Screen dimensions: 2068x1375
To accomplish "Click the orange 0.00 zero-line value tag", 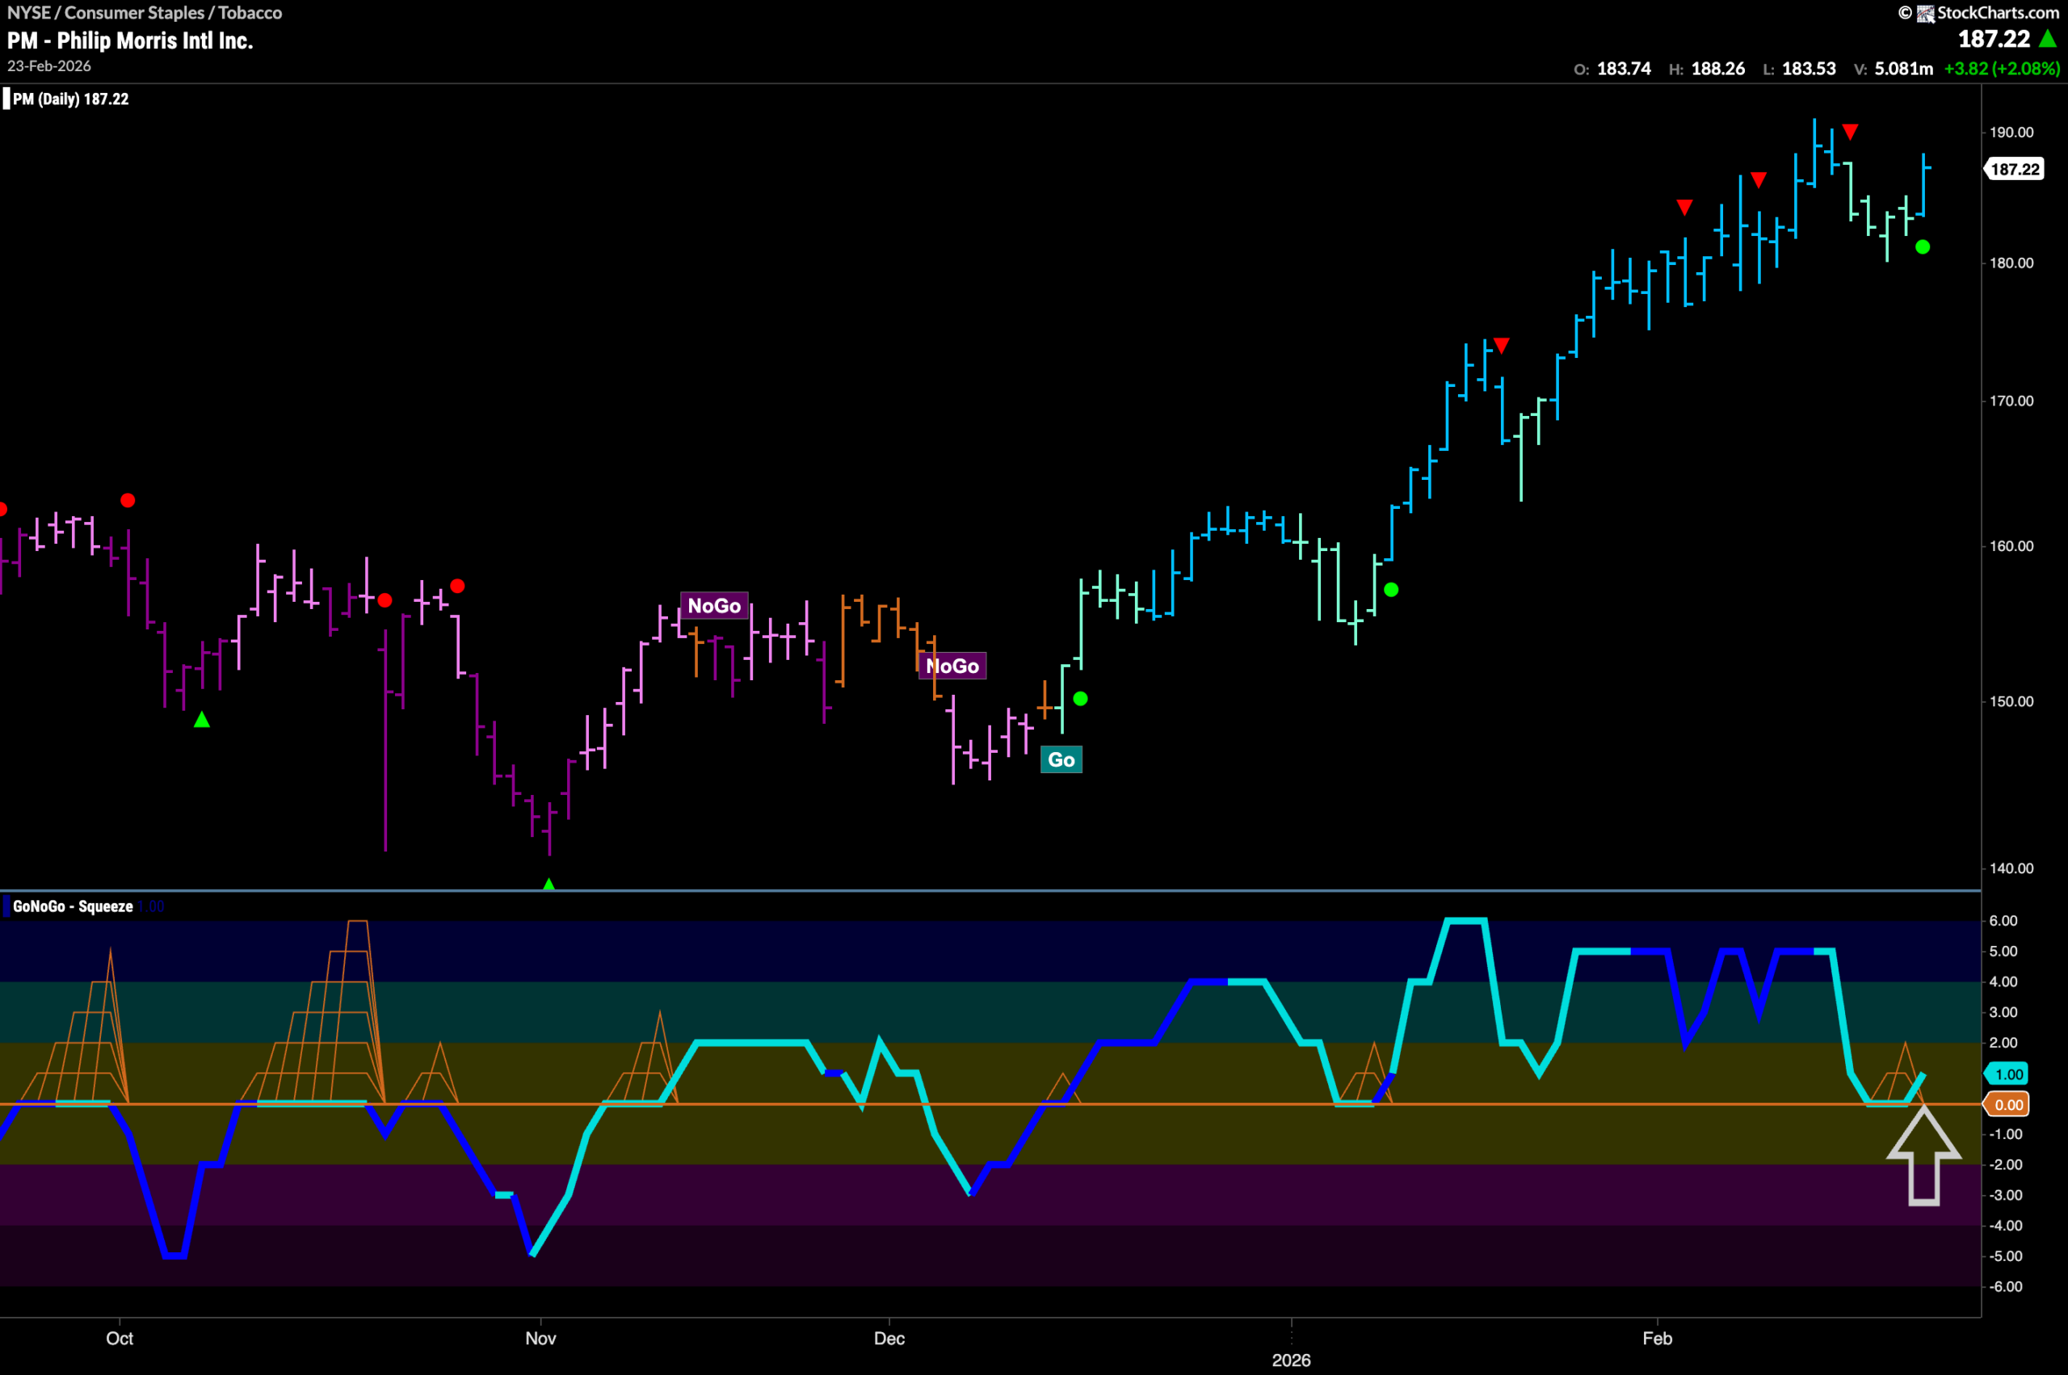I will (x=2007, y=1105).
